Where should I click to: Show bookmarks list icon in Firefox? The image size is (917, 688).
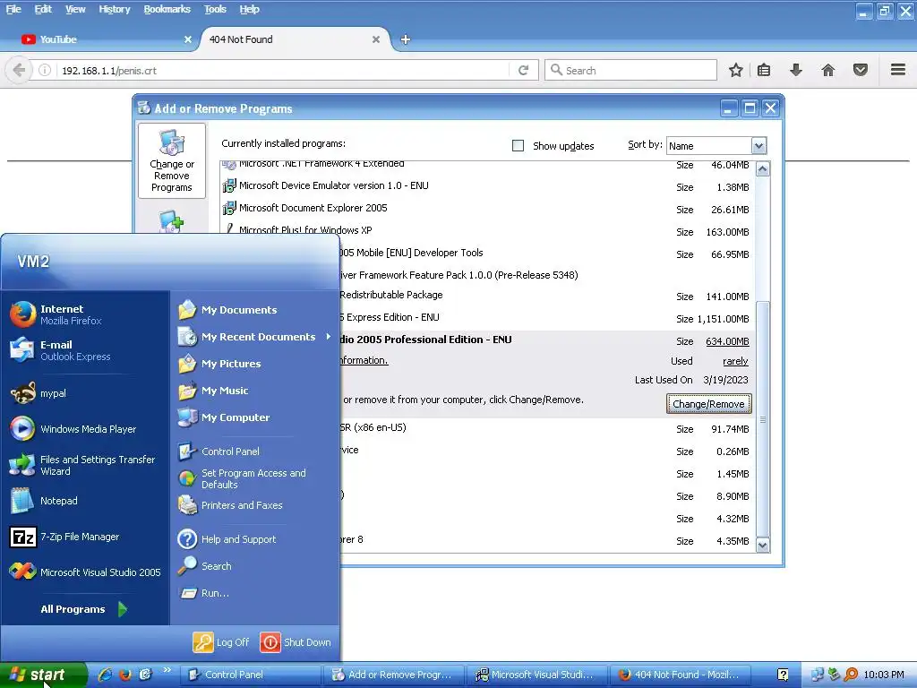pos(764,70)
